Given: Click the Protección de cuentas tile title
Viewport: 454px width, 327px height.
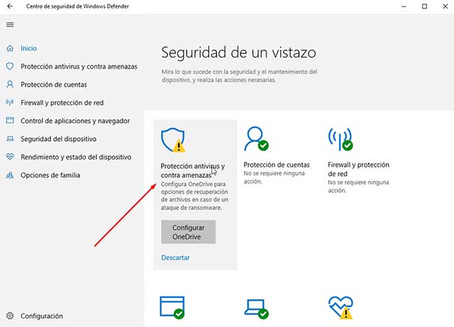Looking at the screenshot, I should point(277,165).
